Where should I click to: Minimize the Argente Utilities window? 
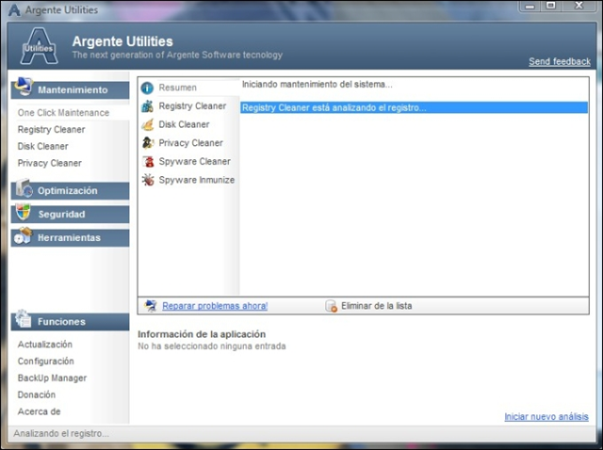[530, 7]
